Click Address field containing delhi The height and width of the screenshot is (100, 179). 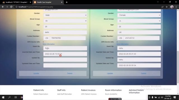[x=65, y=32]
